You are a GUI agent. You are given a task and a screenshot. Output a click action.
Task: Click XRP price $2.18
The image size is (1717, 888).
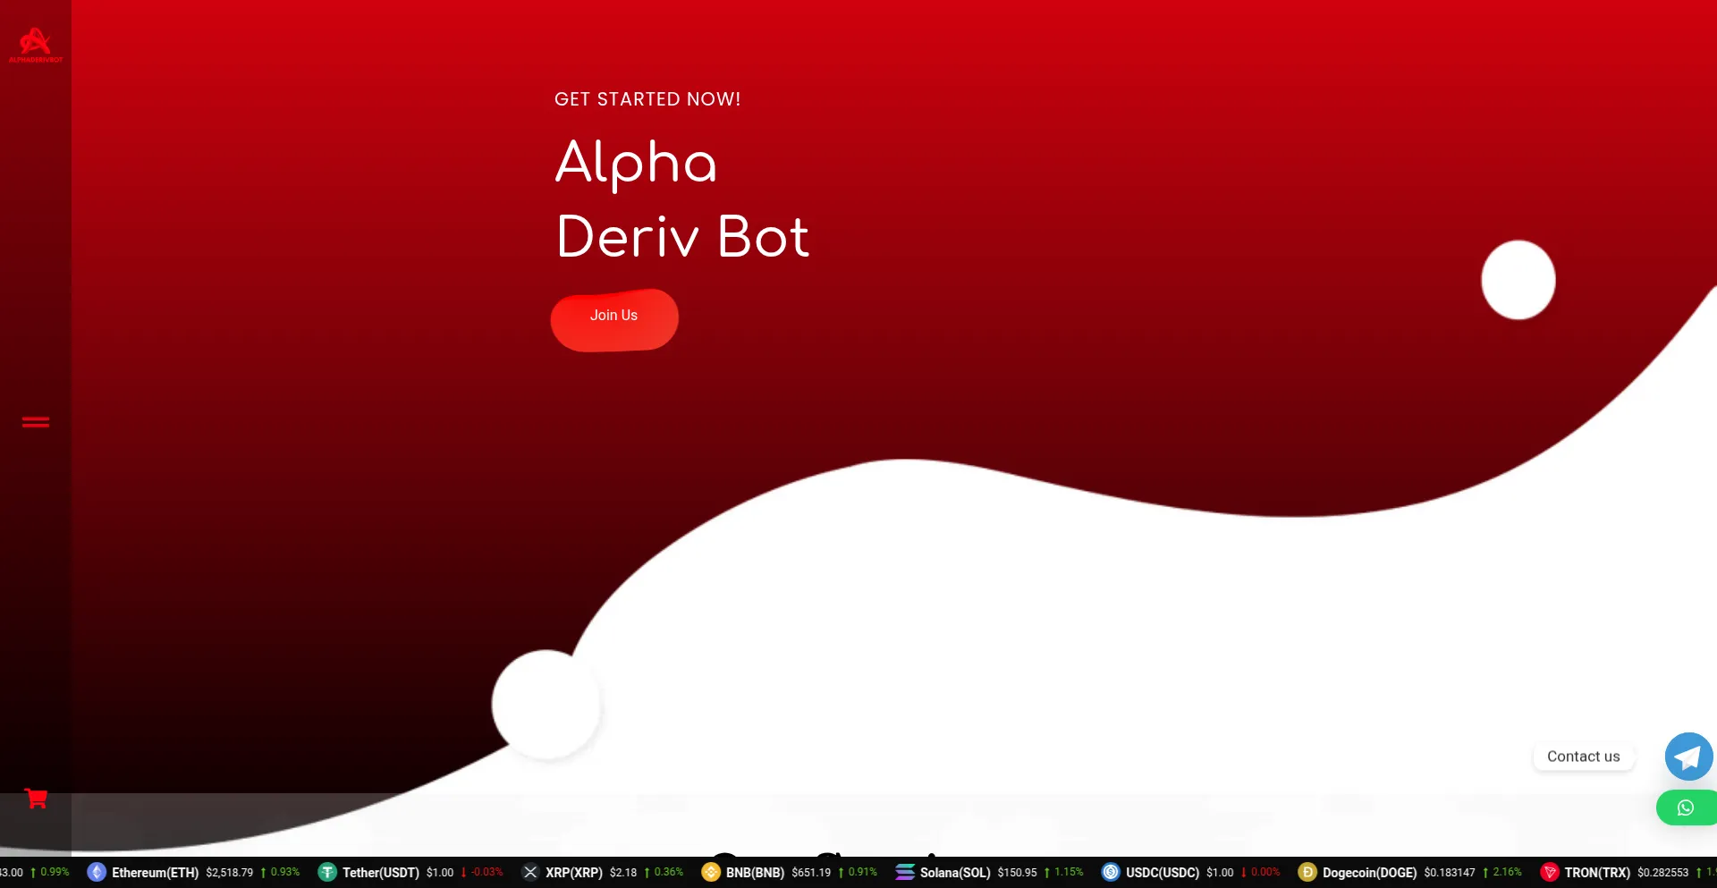pos(623,873)
